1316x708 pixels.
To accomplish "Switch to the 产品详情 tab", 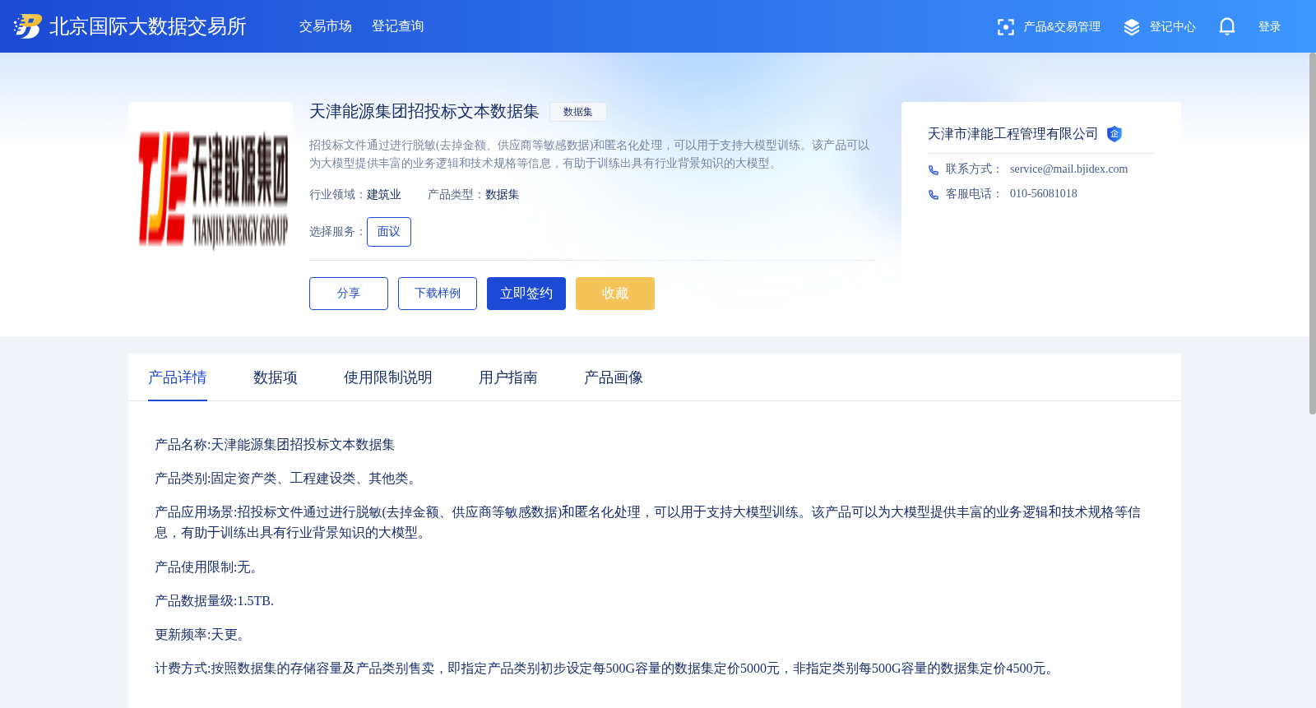I will [178, 377].
